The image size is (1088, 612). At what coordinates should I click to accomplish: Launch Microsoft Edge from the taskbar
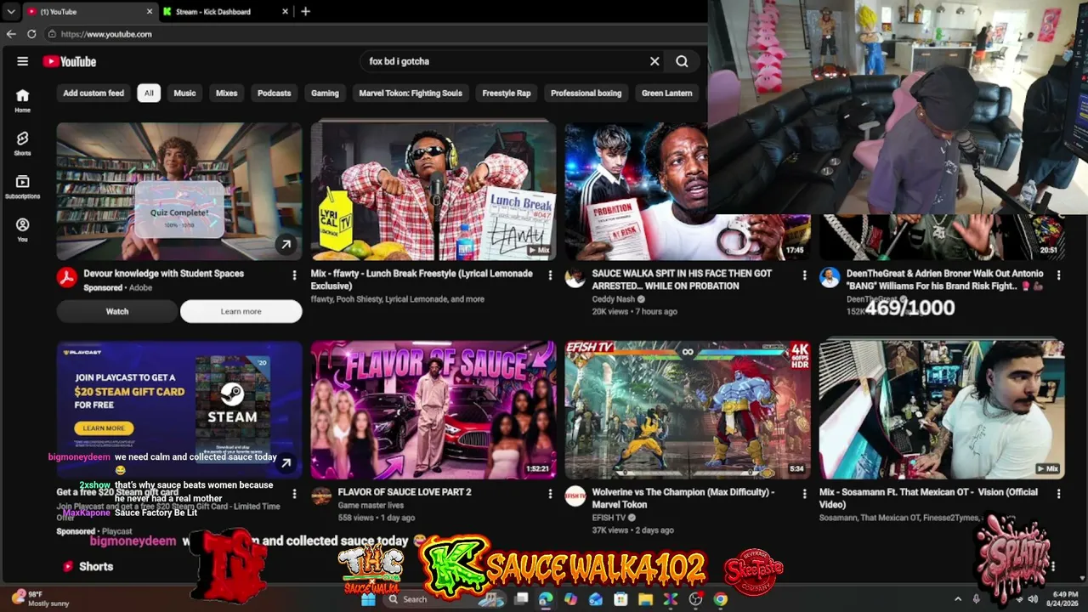[546, 599]
